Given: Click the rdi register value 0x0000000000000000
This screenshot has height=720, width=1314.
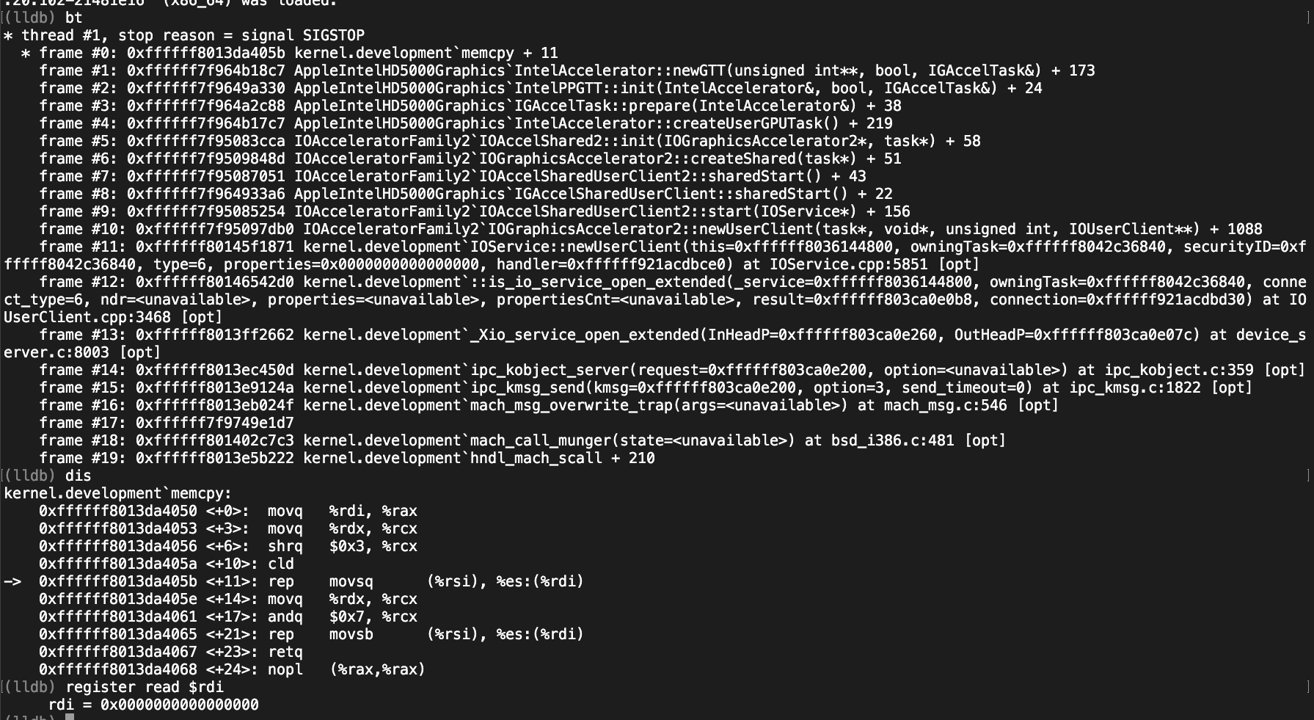Looking at the screenshot, I should tap(180, 705).
